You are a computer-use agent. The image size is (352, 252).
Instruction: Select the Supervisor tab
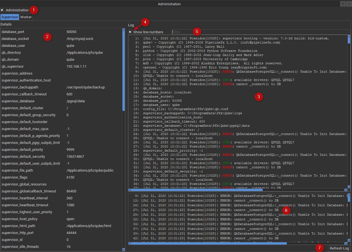point(10,17)
